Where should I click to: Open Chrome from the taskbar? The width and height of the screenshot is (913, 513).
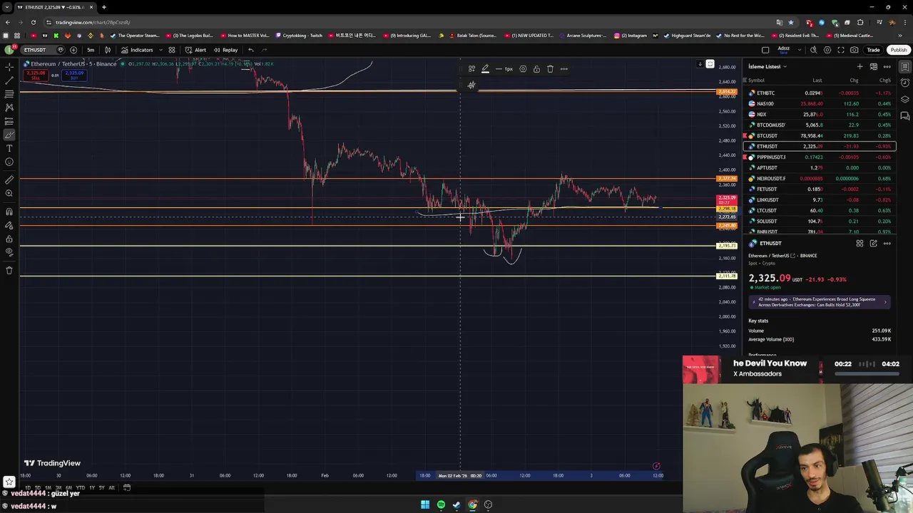click(472, 504)
